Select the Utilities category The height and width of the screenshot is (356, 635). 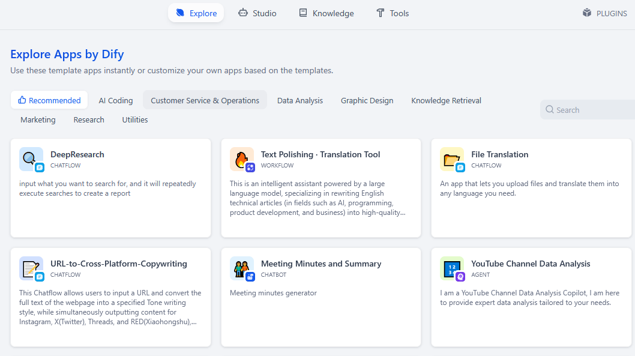click(135, 119)
